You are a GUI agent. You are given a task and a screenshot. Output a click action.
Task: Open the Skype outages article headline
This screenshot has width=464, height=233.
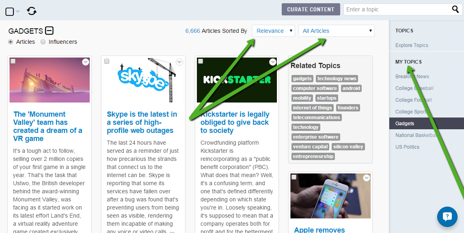coord(142,122)
